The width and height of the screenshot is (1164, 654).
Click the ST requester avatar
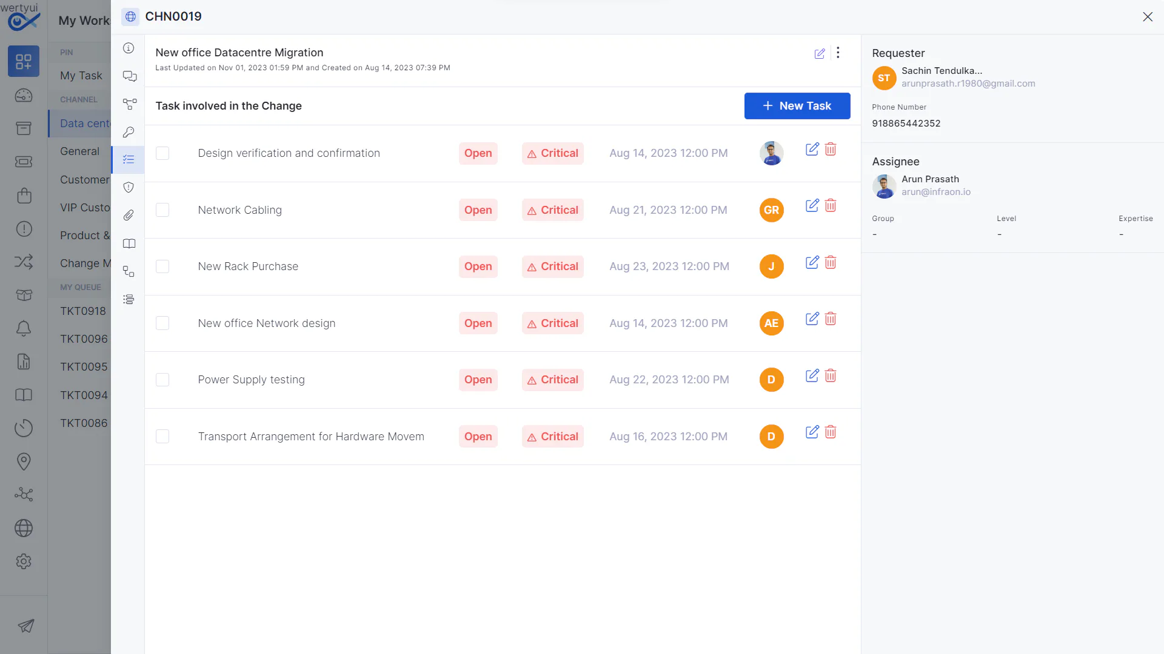click(884, 78)
